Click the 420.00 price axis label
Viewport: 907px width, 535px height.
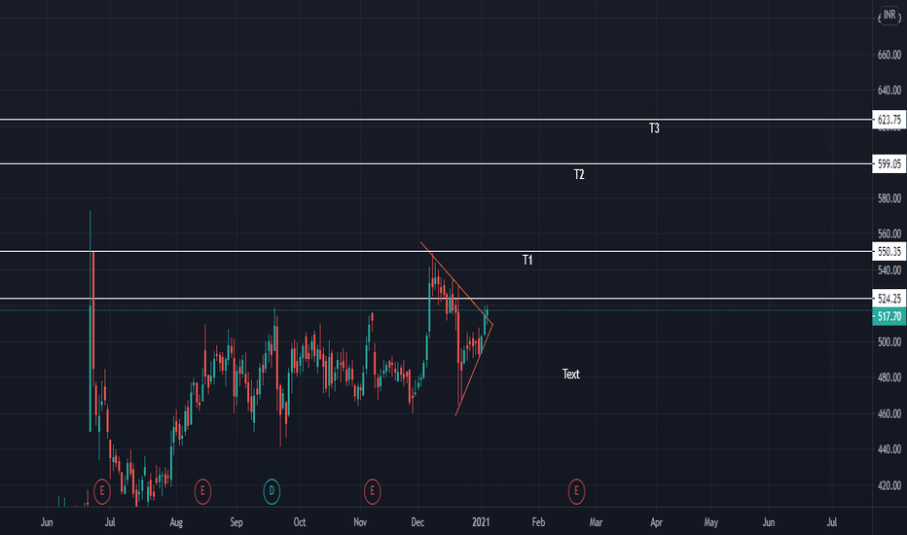889,485
